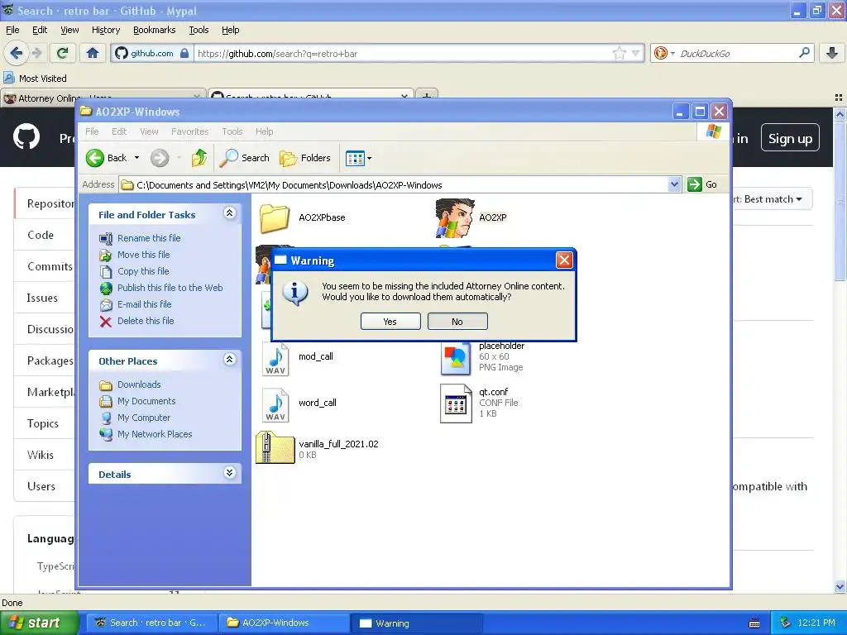Viewport: 847px width, 635px height.
Task: Open the browser History menu
Action: (x=106, y=30)
